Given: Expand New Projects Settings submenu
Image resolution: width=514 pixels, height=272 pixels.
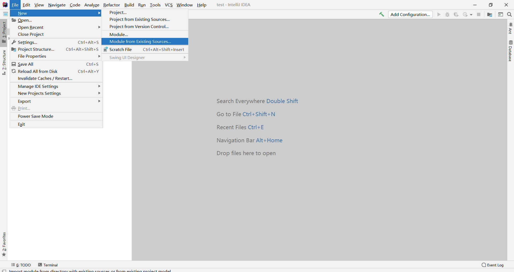Looking at the screenshot, I should point(56,93).
